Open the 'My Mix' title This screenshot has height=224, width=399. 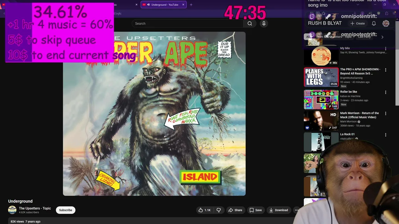click(345, 48)
